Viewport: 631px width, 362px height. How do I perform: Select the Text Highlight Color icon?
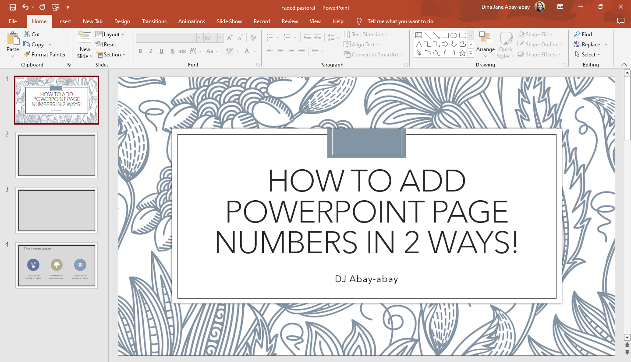click(230, 51)
